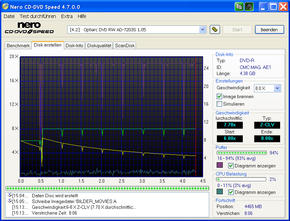Toggle Image brennen checkbox
Screen dimensions: 290x221
pyautogui.click(x=219, y=96)
